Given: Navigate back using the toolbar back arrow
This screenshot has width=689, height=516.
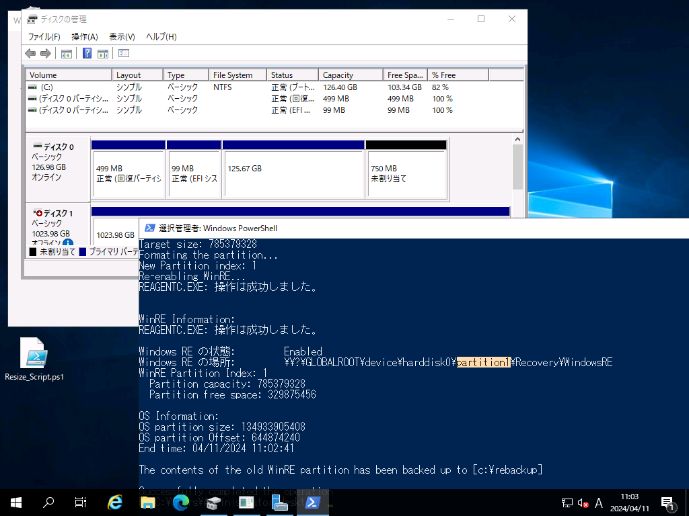Looking at the screenshot, I should tap(30, 54).
